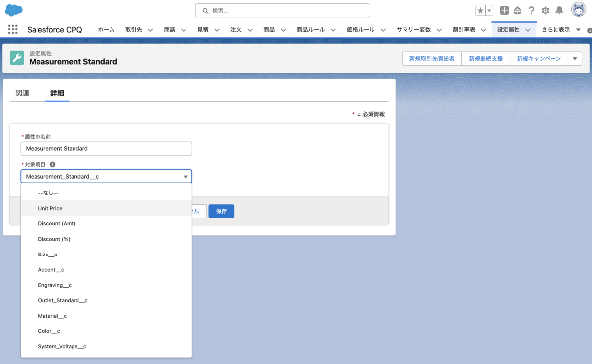The height and width of the screenshot is (364, 592).
Task: Open the favorites star icon
Action: click(x=480, y=10)
